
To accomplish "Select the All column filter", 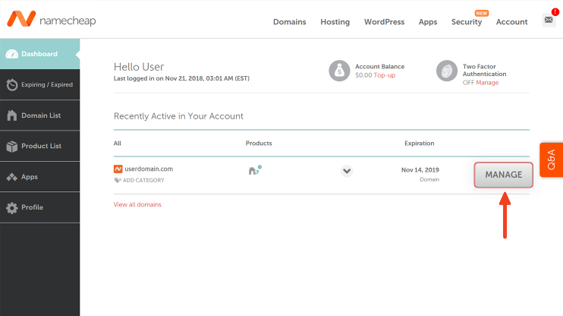I will click(118, 143).
